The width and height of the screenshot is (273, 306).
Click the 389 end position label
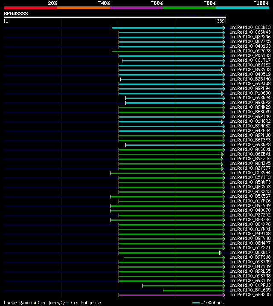tap(221, 21)
